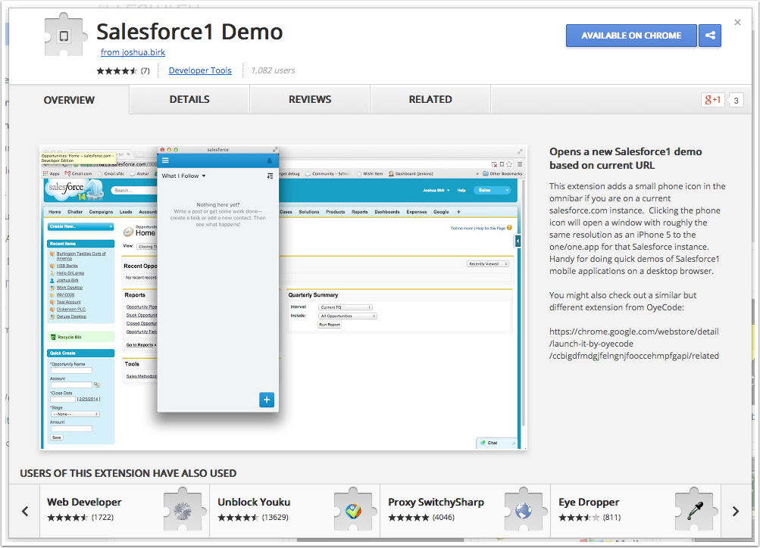This screenshot has height=548, width=760.
Task: Click the launch-it-by-oyecode webstore URL text
Action: [x=634, y=344]
